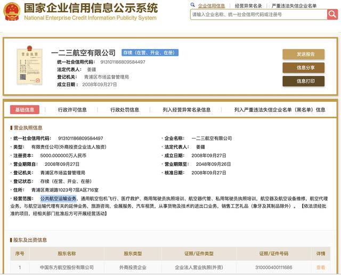Click the 信息分享 button
Screen dimensions: 341x275
pos(304,68)
